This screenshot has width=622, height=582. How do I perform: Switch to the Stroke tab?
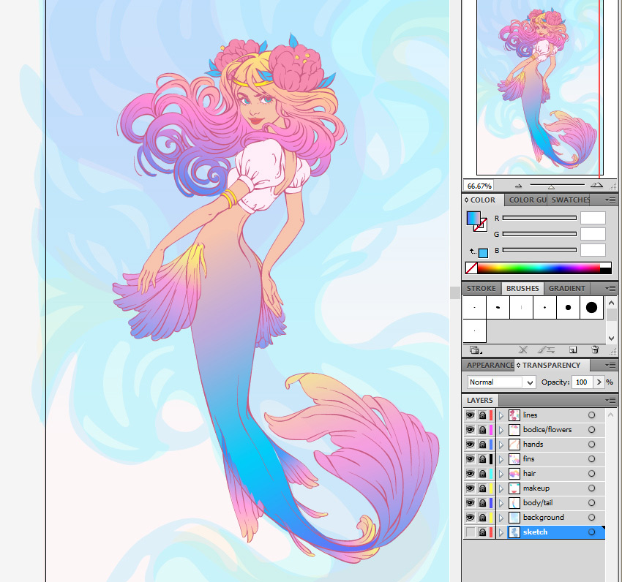click(482, 288)
